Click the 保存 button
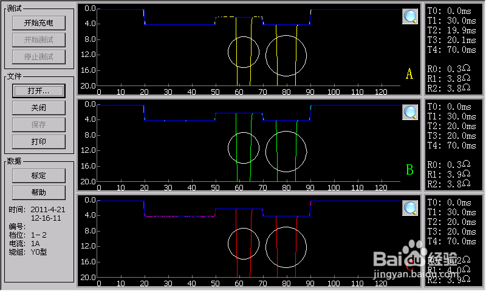The height and width of the screenshot is (291, 486). click(x=39, y=125)
